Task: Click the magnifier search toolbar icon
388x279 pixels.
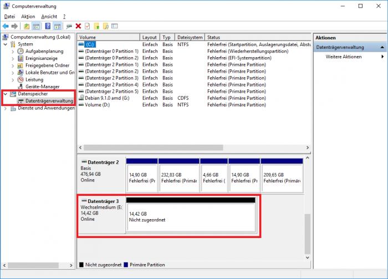Action: tap(105, 26)
